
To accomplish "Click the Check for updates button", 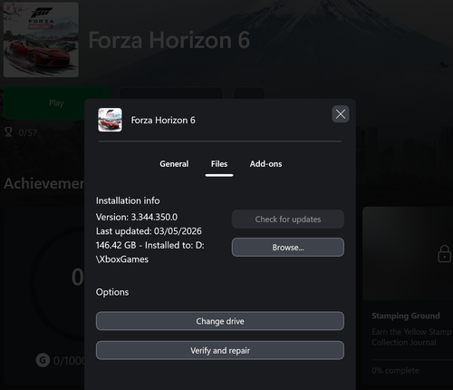I will (288, 219).
